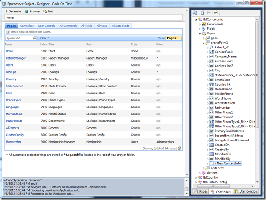The height and width of the screenshot is (200, 266).
Task: Open the CustomConfig page link
Action: pos(14,135)
